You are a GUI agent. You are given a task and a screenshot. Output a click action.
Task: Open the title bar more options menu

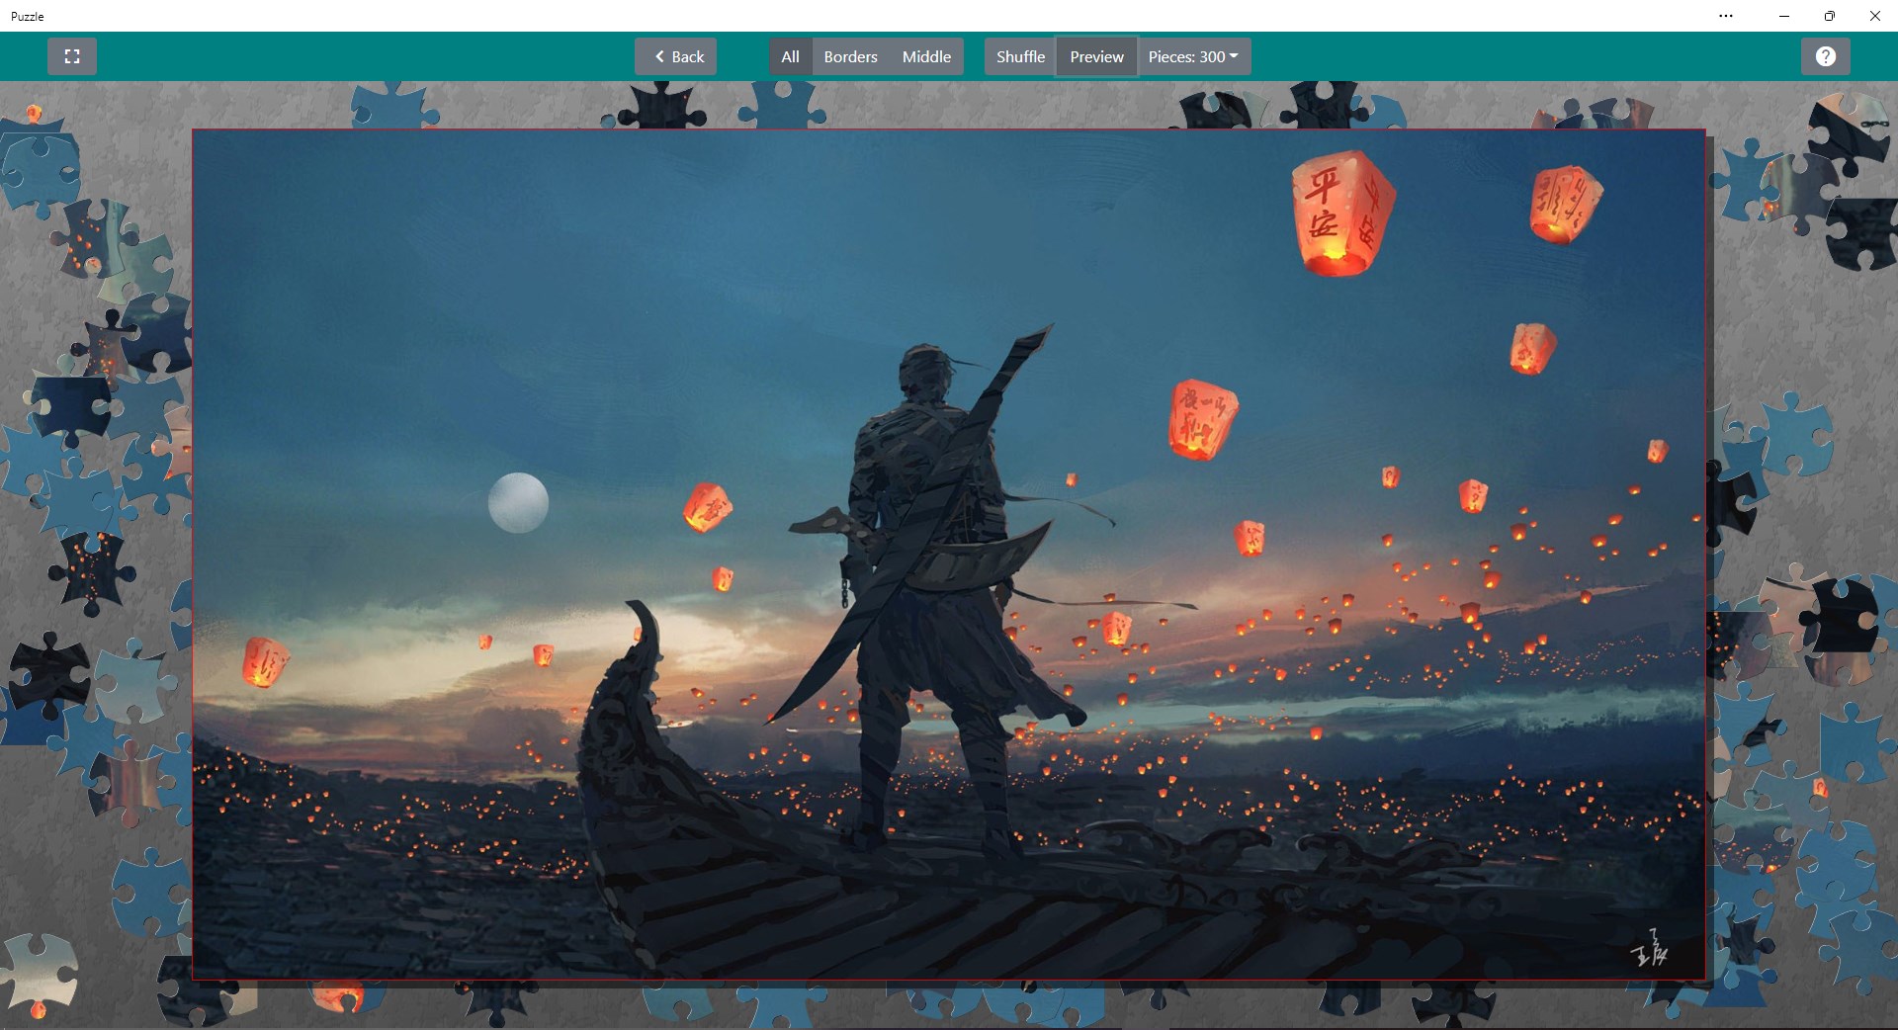[1726, 16]
